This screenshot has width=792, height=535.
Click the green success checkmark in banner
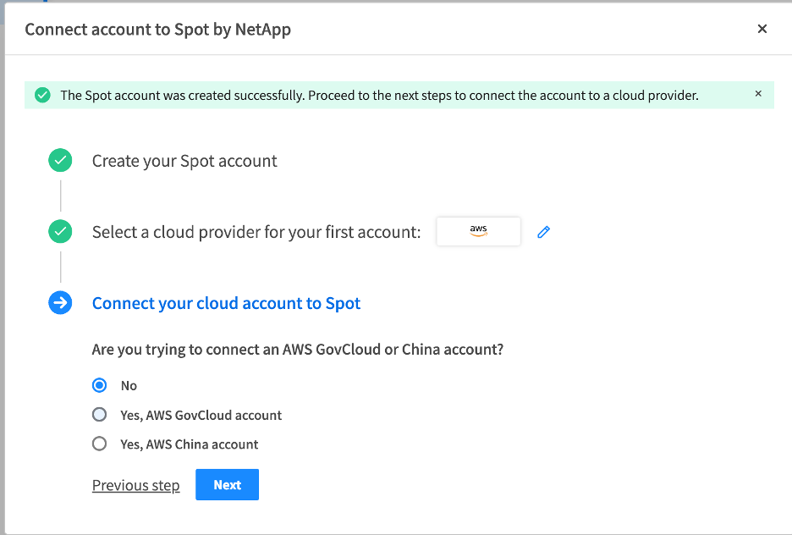[x=42, y=95]
